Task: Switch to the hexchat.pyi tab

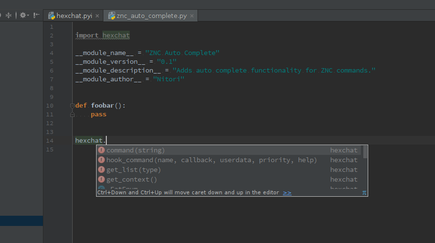Action: (x=74, y=16)
